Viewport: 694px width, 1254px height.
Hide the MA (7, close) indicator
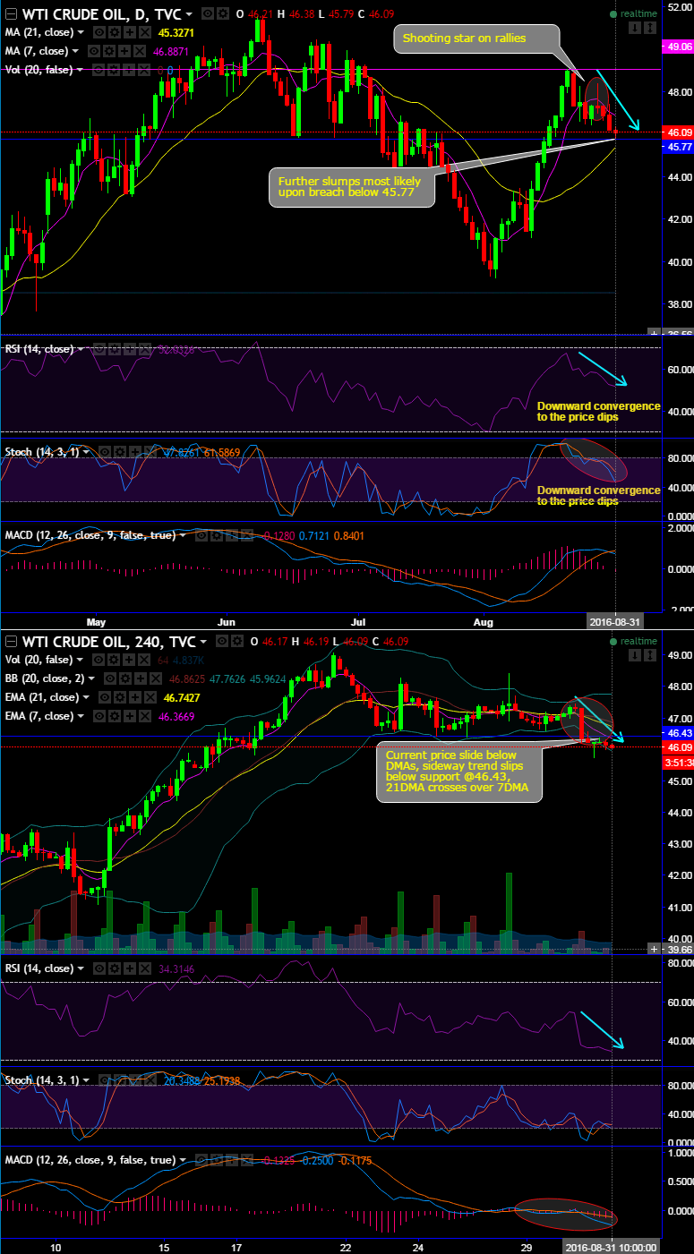(94, 51)
